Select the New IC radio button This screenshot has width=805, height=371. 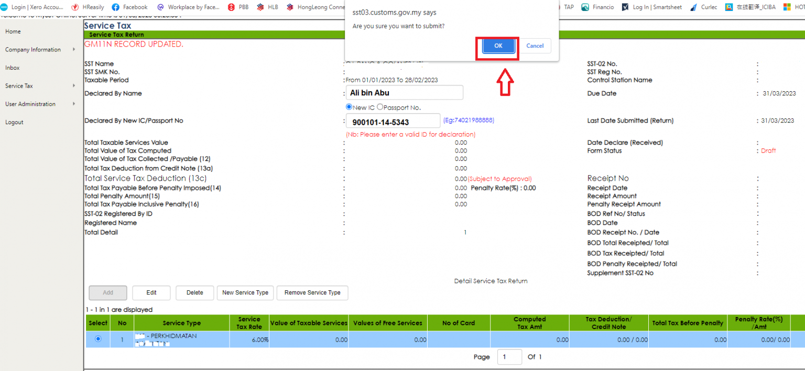click(x=349, y=107)
